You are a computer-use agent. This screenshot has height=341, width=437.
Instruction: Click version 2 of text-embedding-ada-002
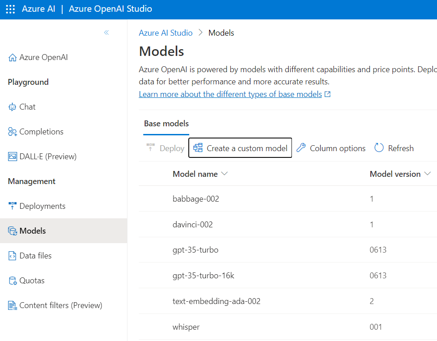(x=372, y=301)
